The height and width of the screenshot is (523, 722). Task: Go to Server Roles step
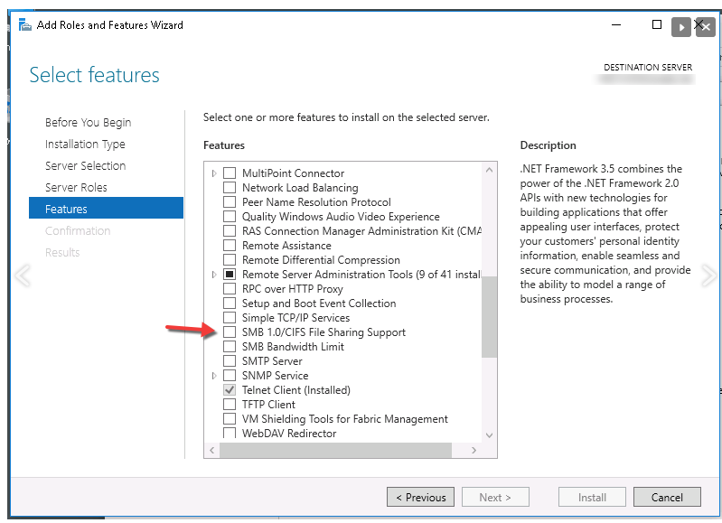(x=76, y=188)
